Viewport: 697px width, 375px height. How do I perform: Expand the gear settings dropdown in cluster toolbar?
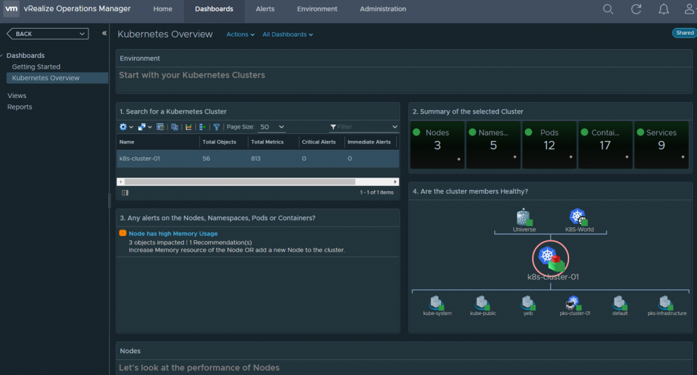tap(126, 127)
